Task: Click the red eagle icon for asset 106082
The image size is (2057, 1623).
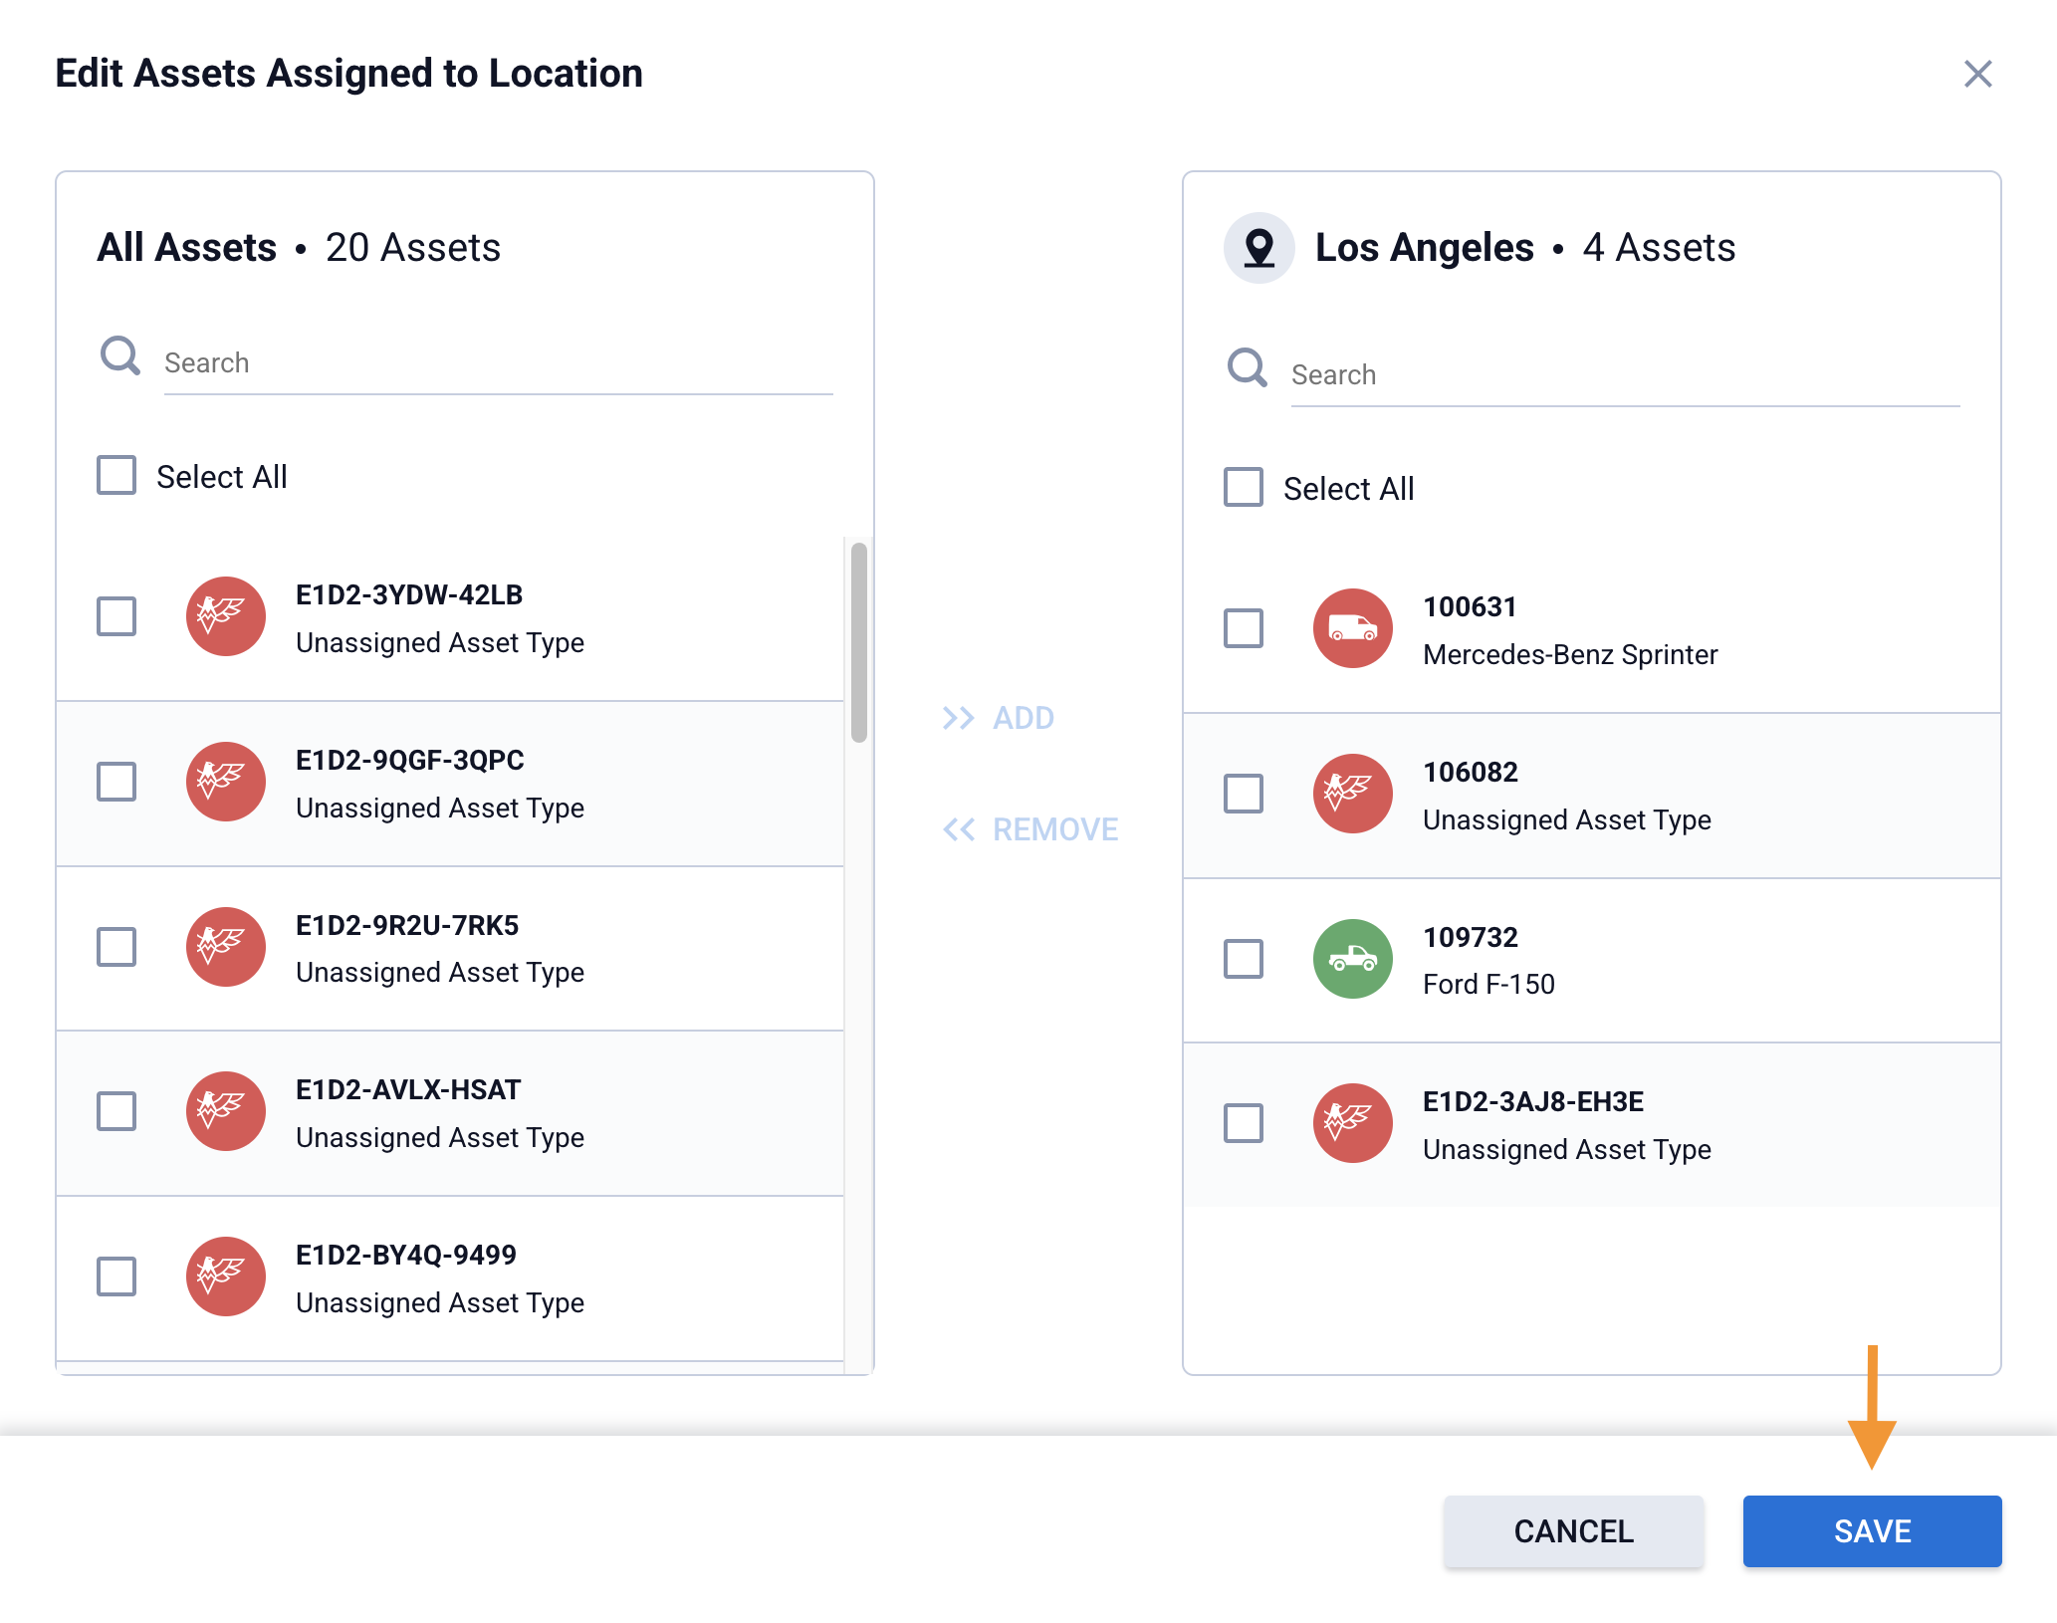Action: pos(1352,794)
